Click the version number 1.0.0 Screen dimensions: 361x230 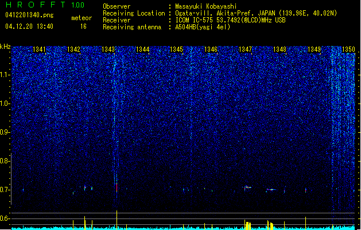pos(77,5)
